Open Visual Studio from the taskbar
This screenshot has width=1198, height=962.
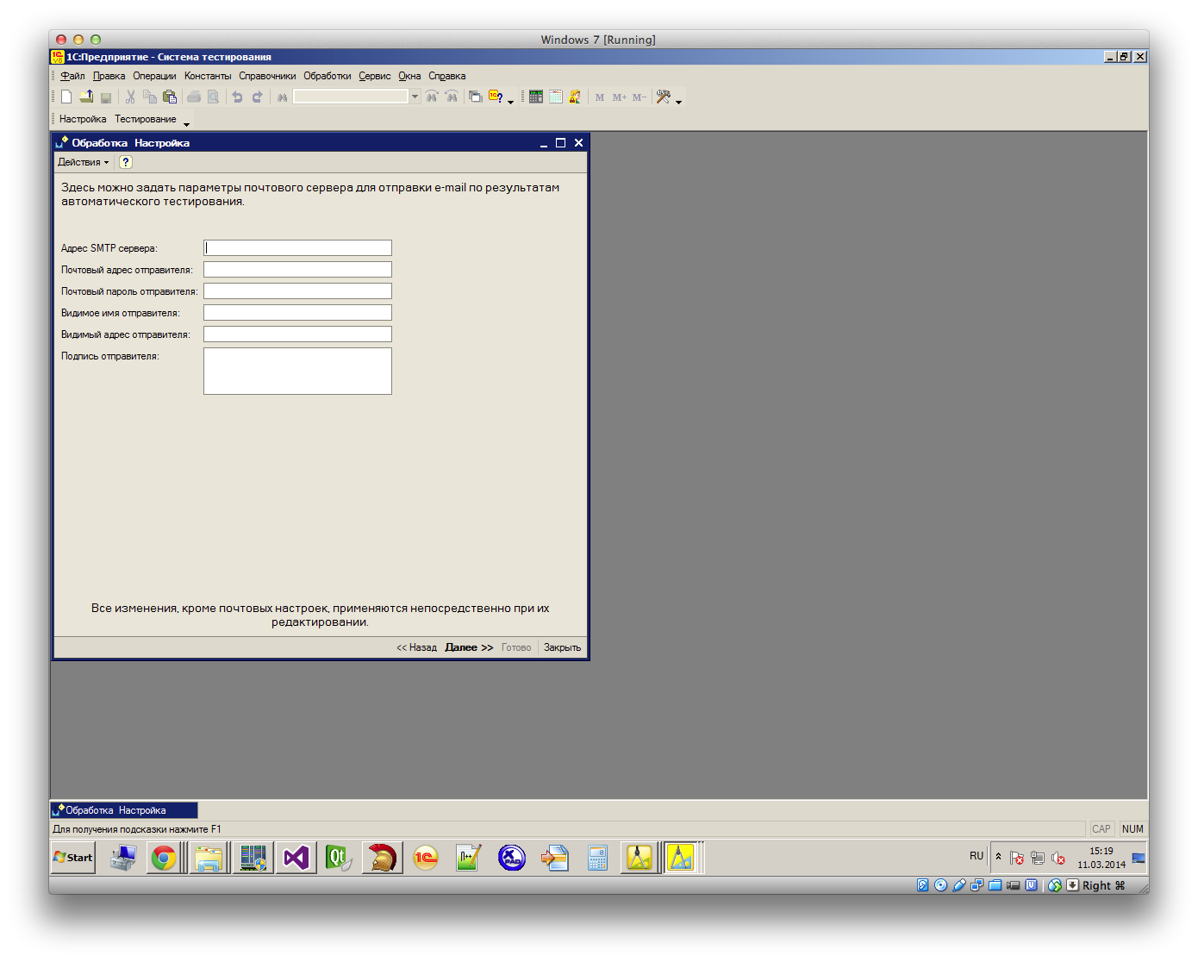pyautogui.click(x=296, y=858)
